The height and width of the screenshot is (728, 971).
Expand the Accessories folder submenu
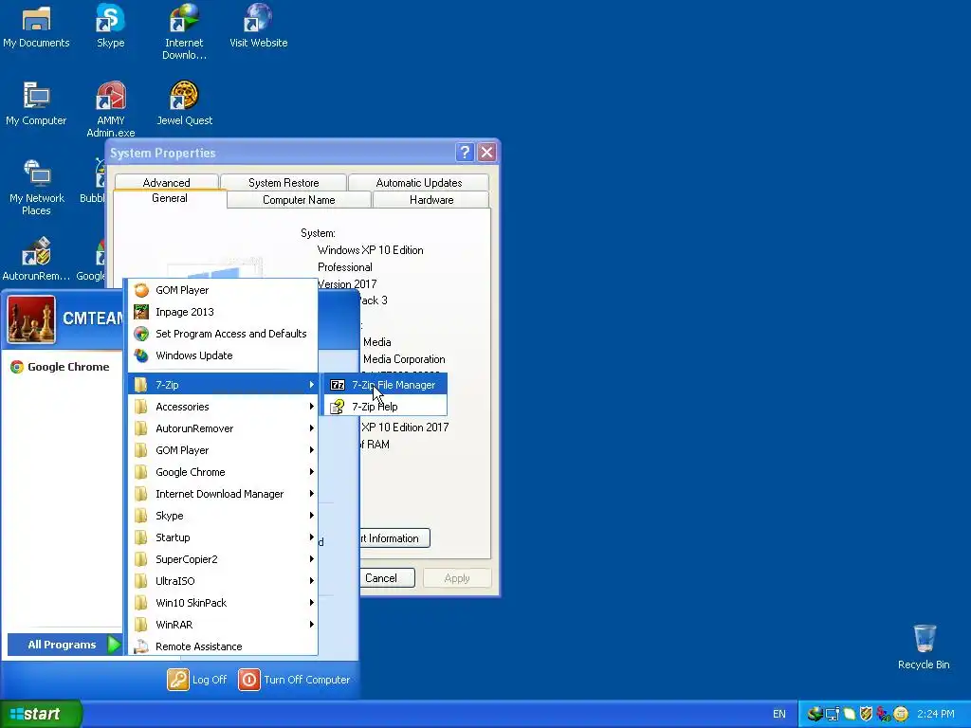[x=223, y=407]
